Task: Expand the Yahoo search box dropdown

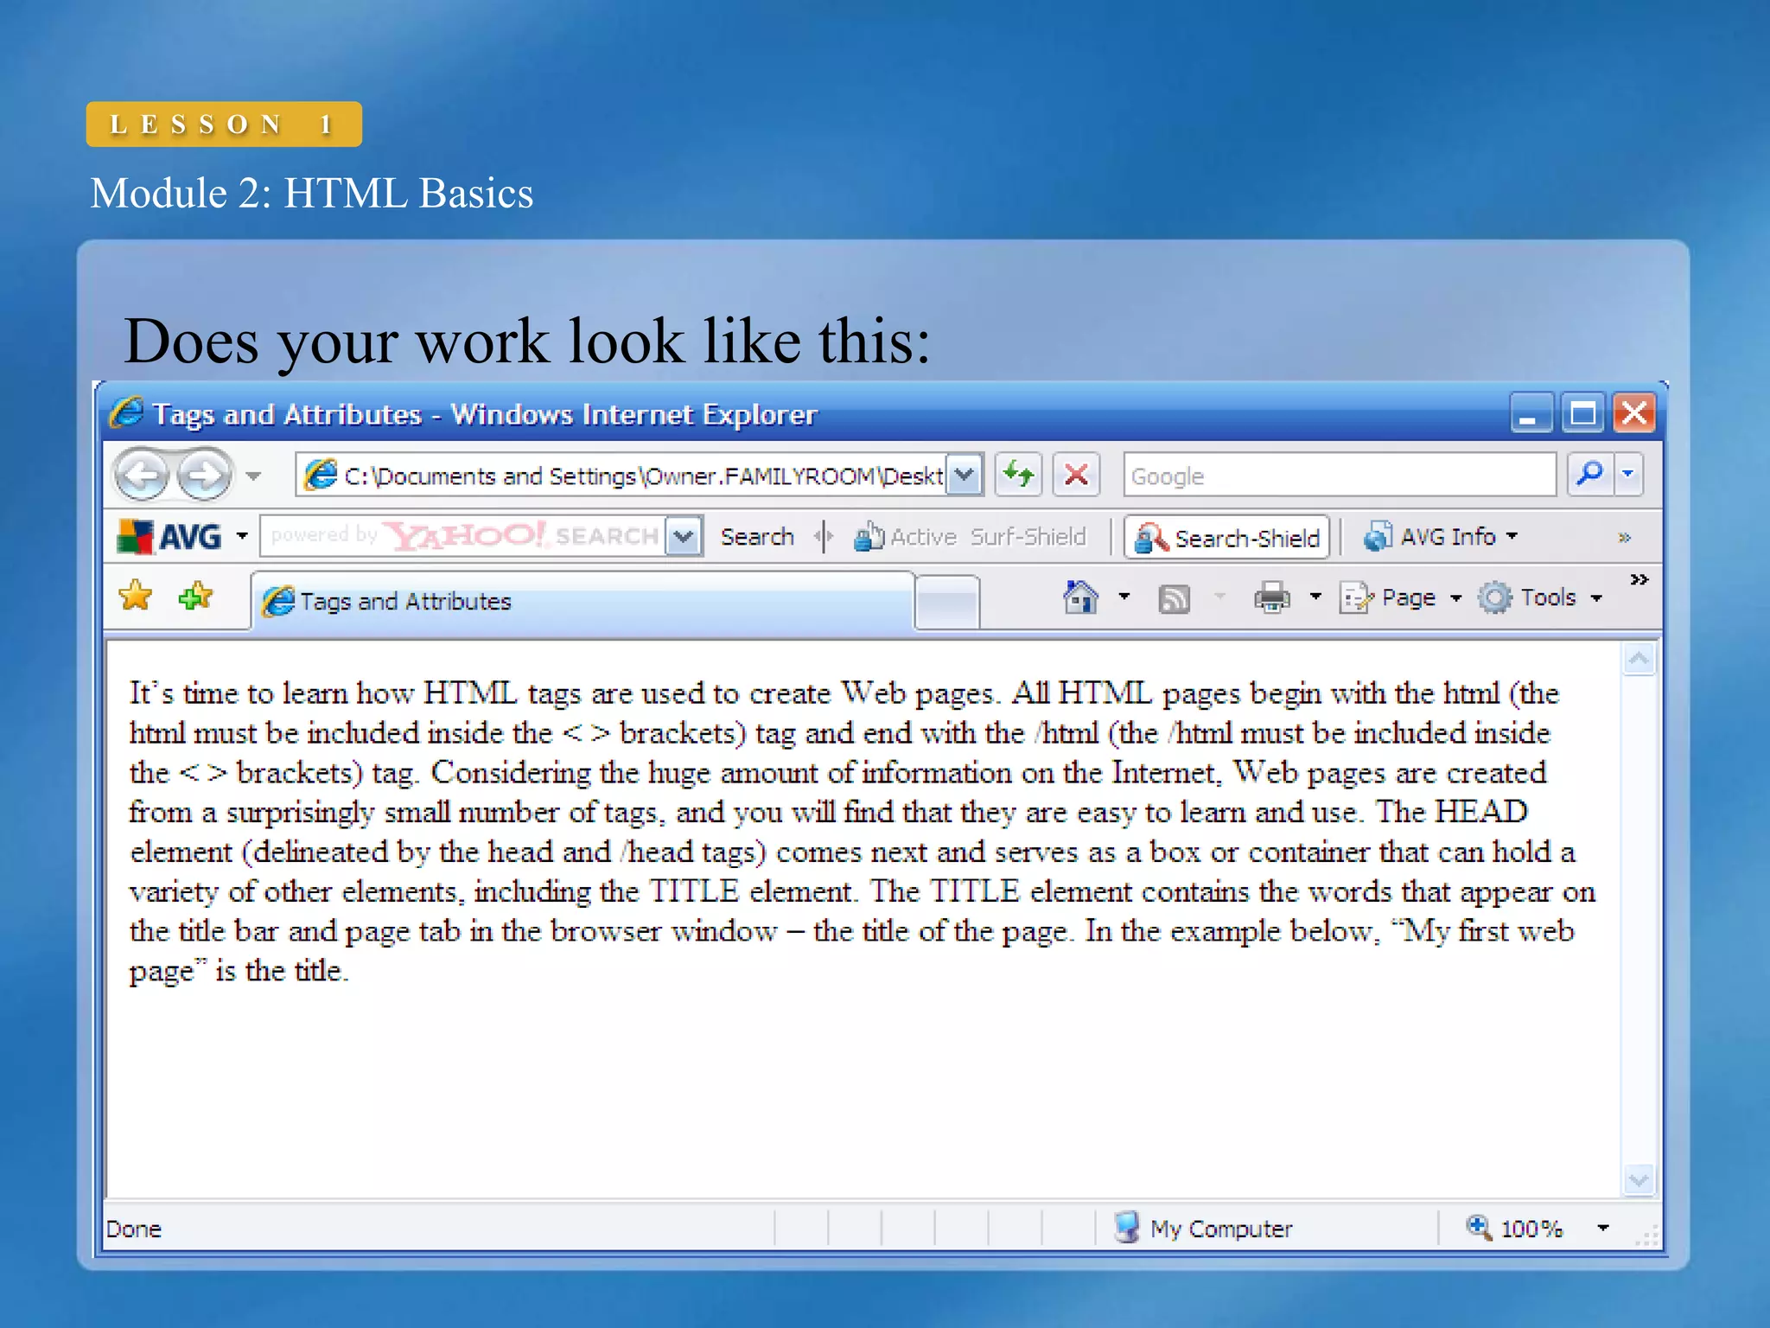Action: [x=684, y=536]
